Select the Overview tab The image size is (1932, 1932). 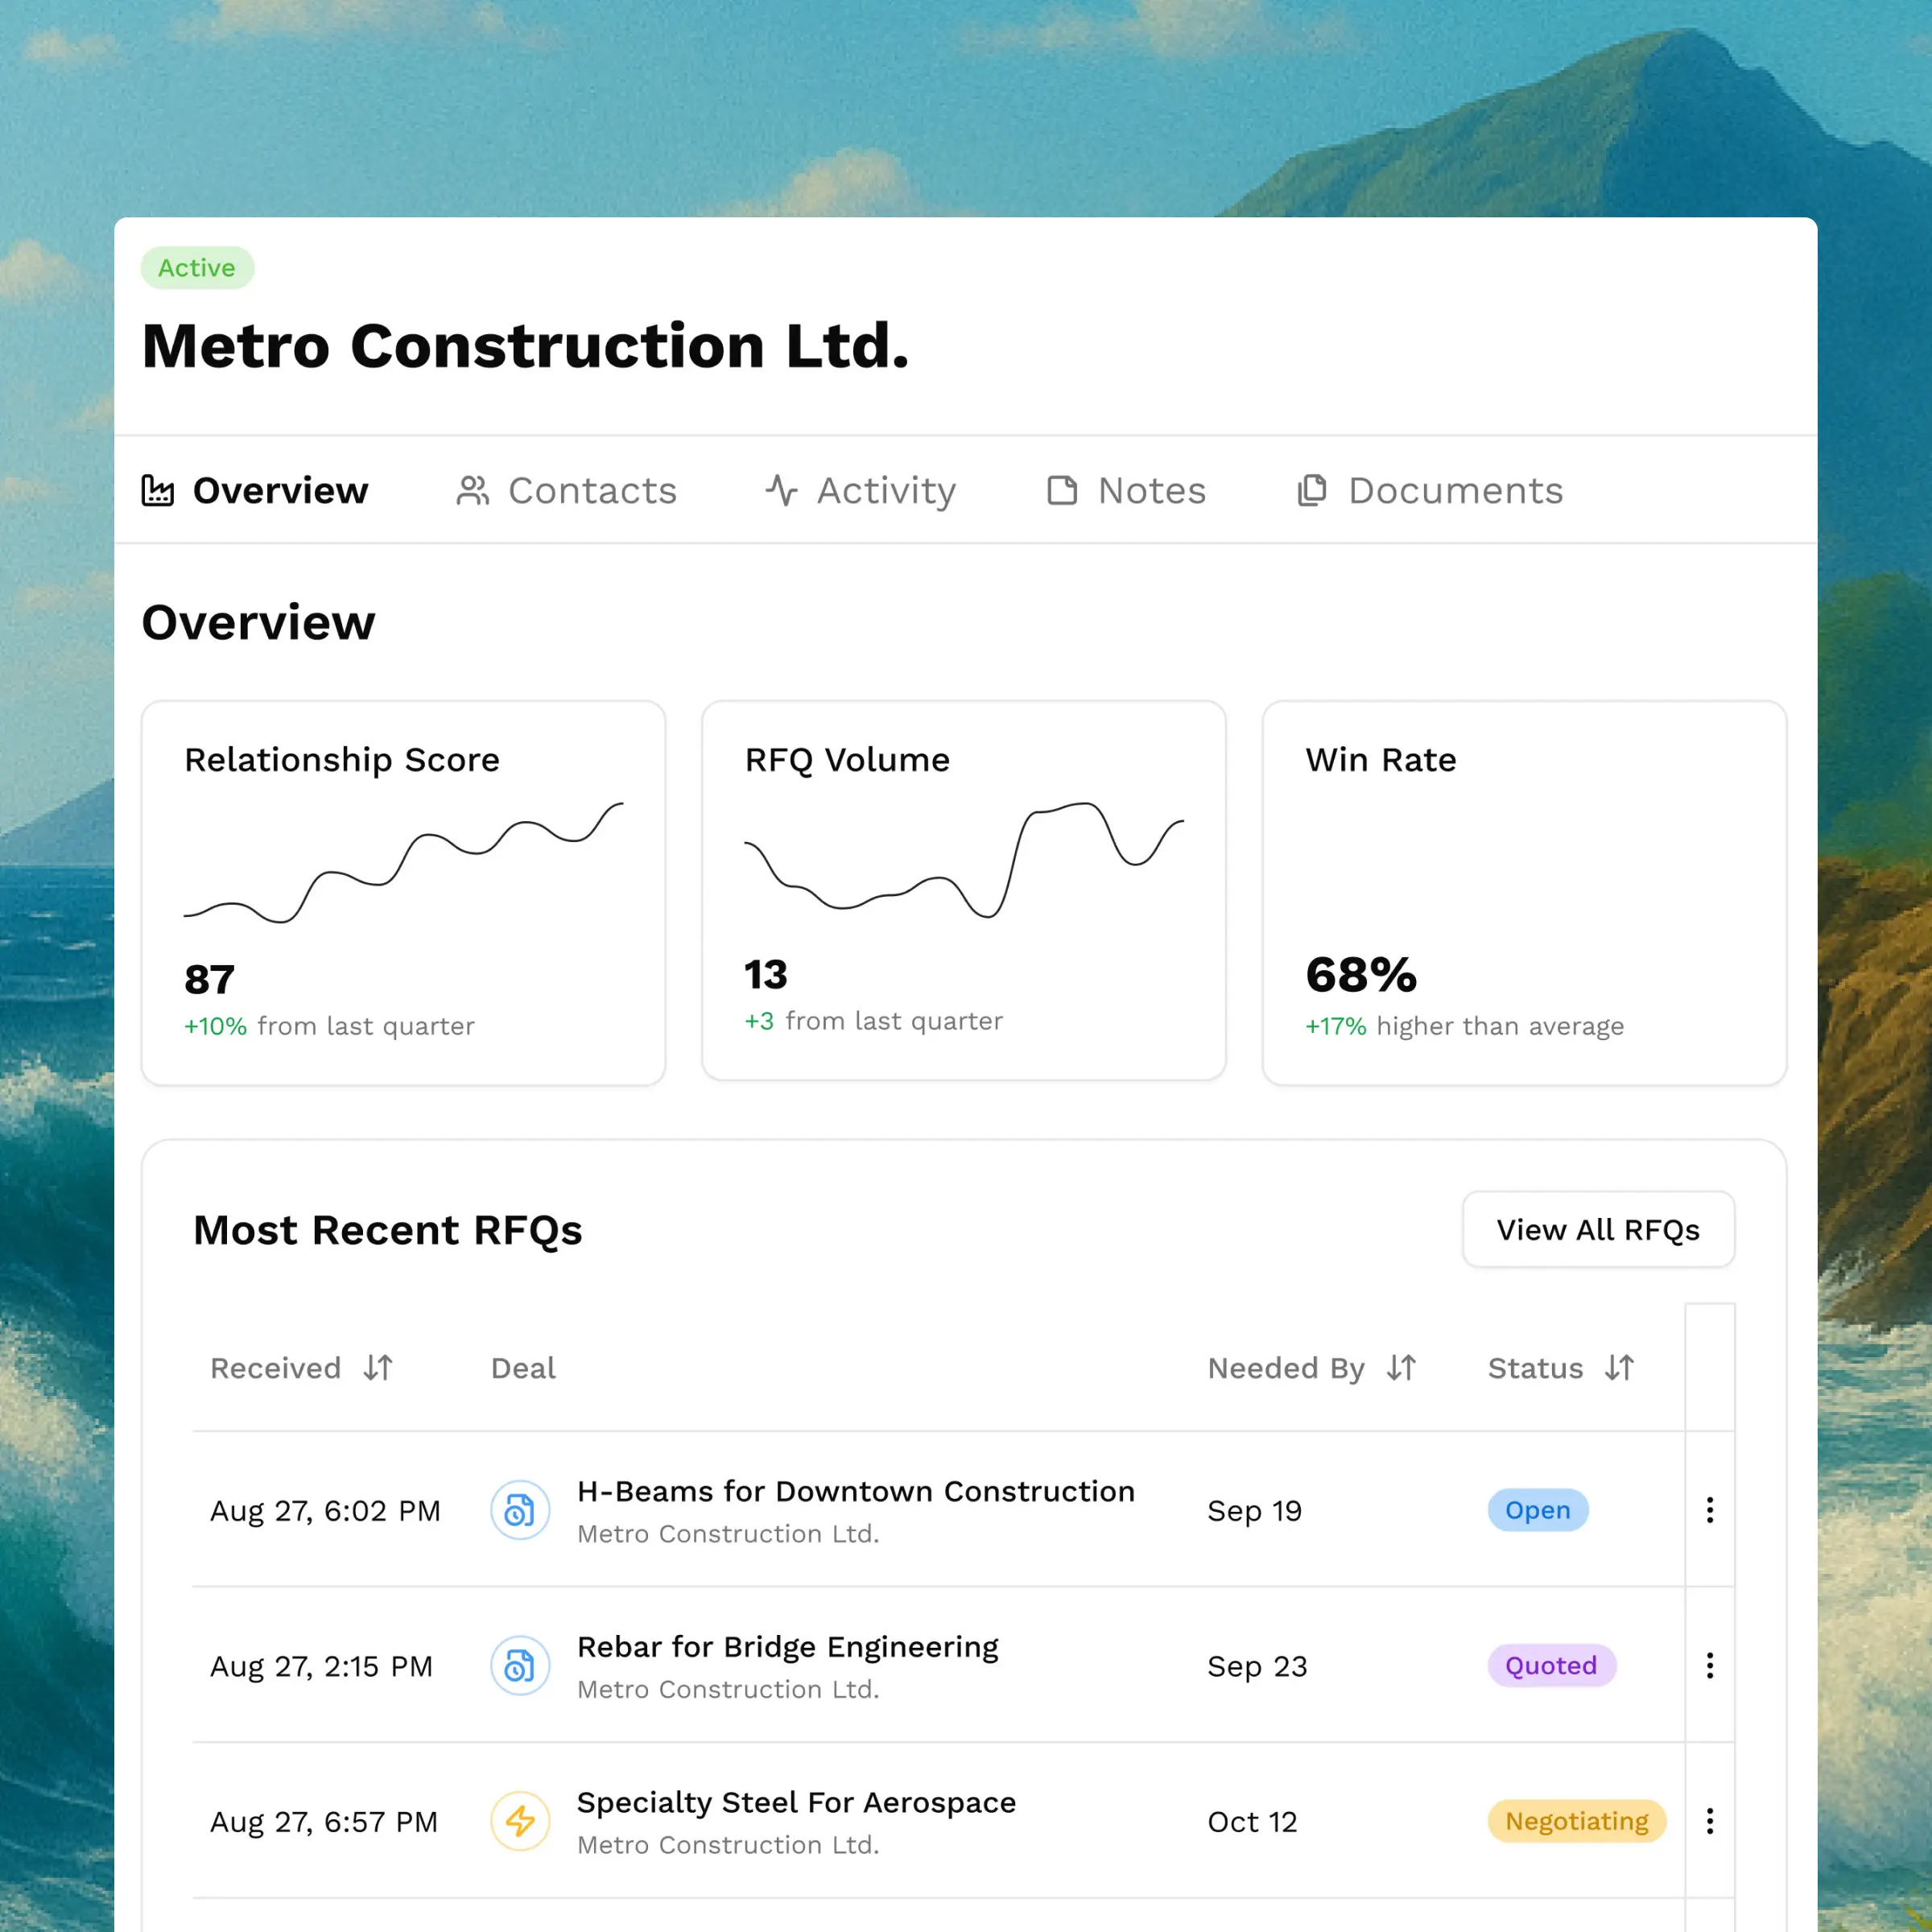coord(255,491)
